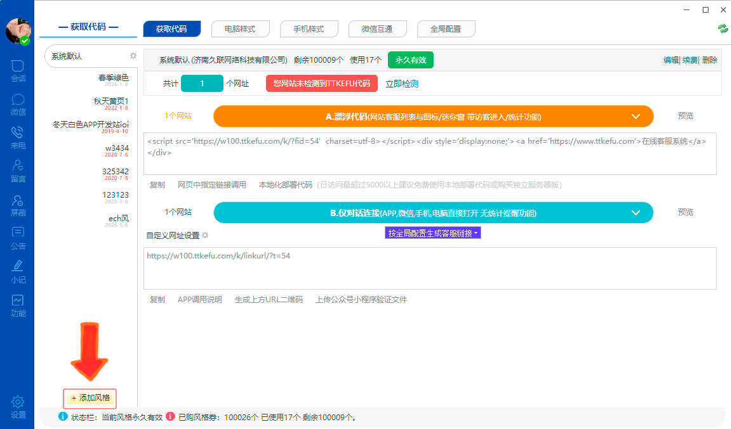Screen dimensions: 732x429
Task: Click the 续费 link
Action: 690,60
